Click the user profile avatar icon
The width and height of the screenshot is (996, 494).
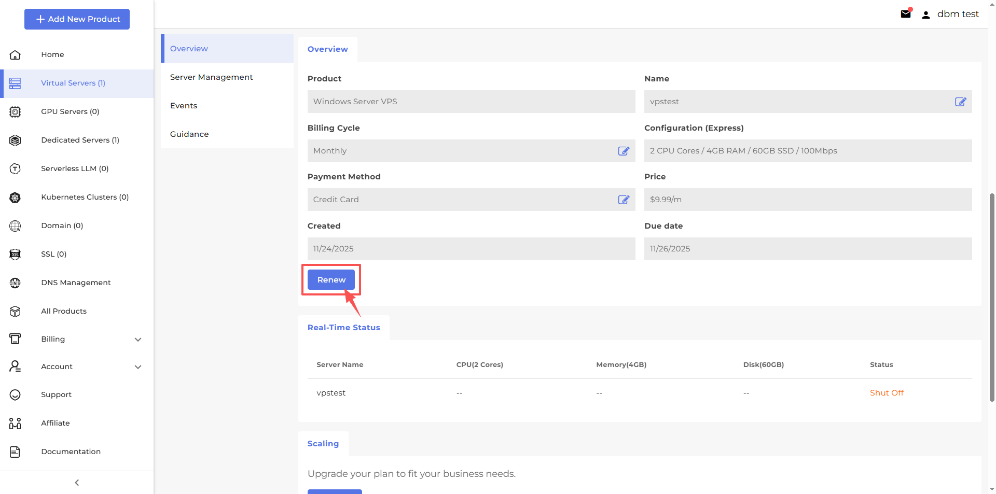[925, 15]
